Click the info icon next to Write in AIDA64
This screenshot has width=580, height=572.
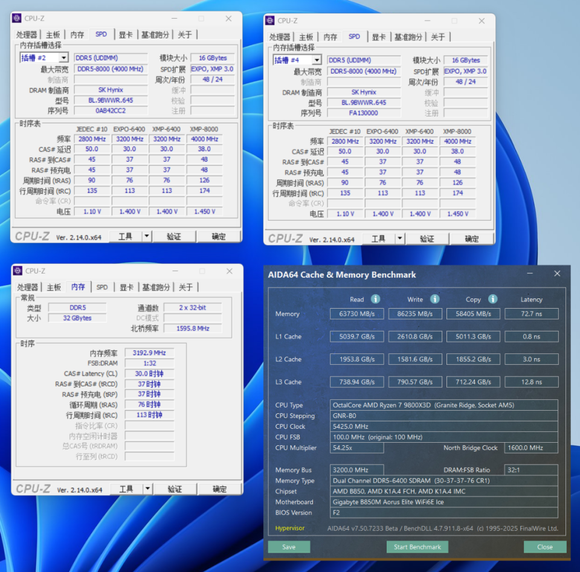coord(434,299)
